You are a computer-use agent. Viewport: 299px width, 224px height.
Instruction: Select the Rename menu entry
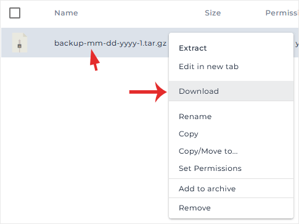coord(195,117)
